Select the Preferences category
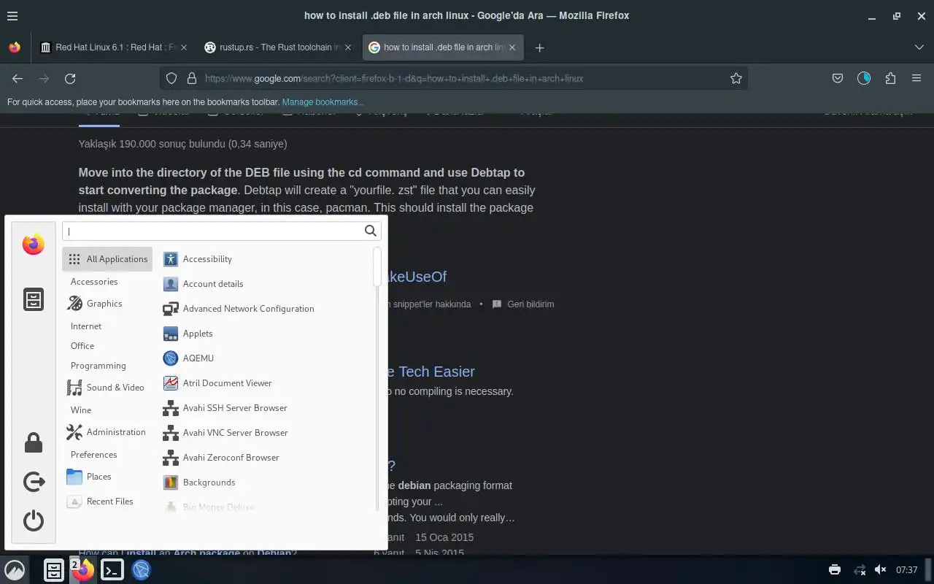Screen dimensions: 934x584 93,455
